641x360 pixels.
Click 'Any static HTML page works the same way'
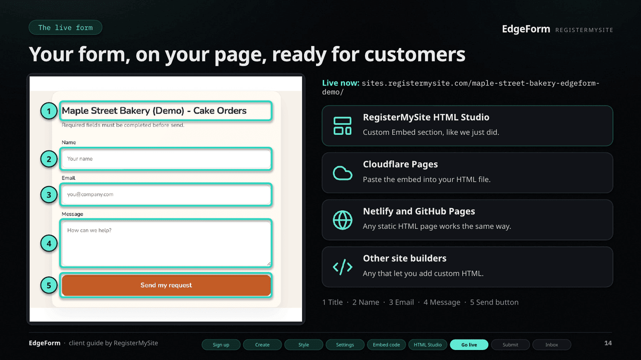[437, 226]
